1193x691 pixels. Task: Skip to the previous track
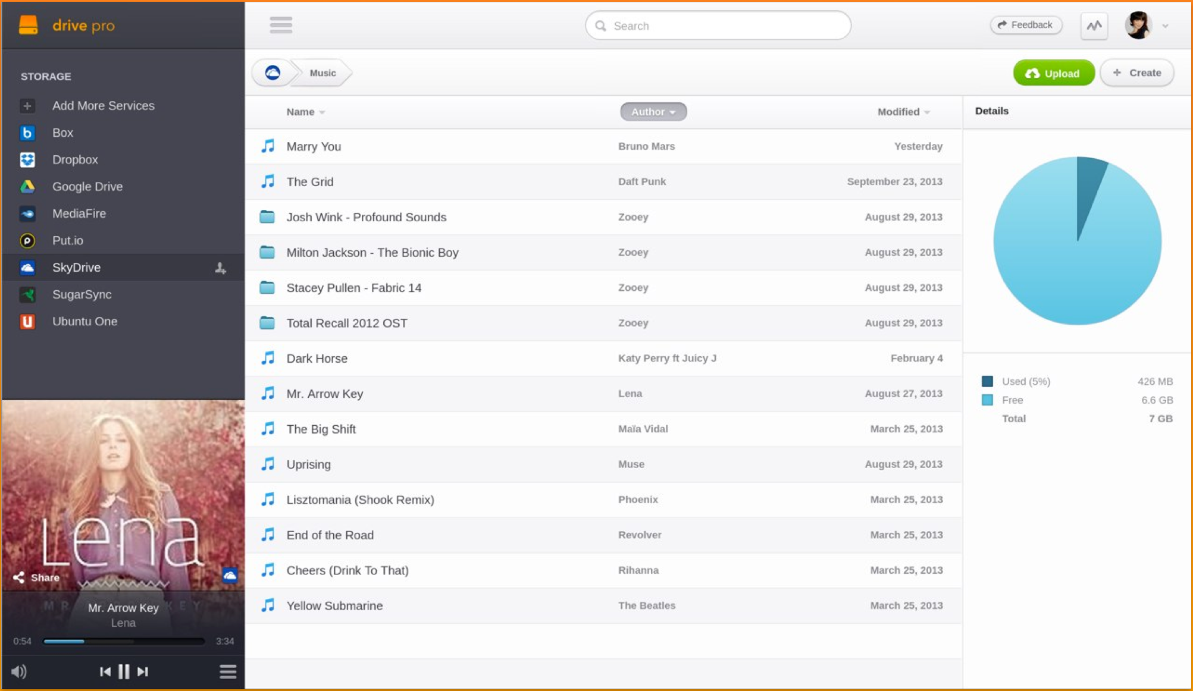pos(105,671)
